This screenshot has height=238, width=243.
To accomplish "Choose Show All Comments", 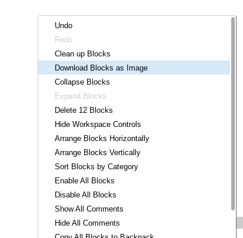I will (x=134, y=209).
